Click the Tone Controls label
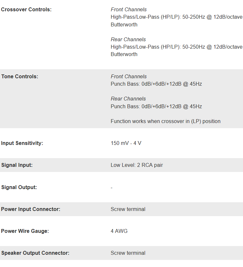Viewport: 243px width, 267px height. (x=20, y=77)
